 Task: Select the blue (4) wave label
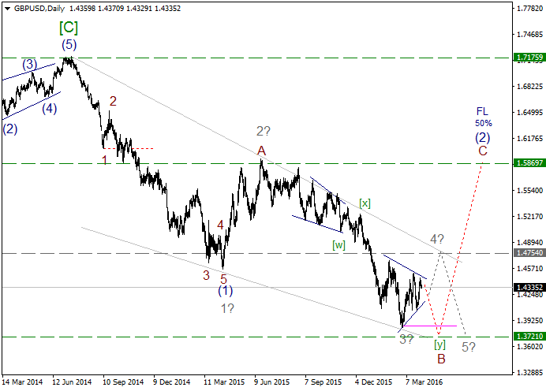(50, 109)
